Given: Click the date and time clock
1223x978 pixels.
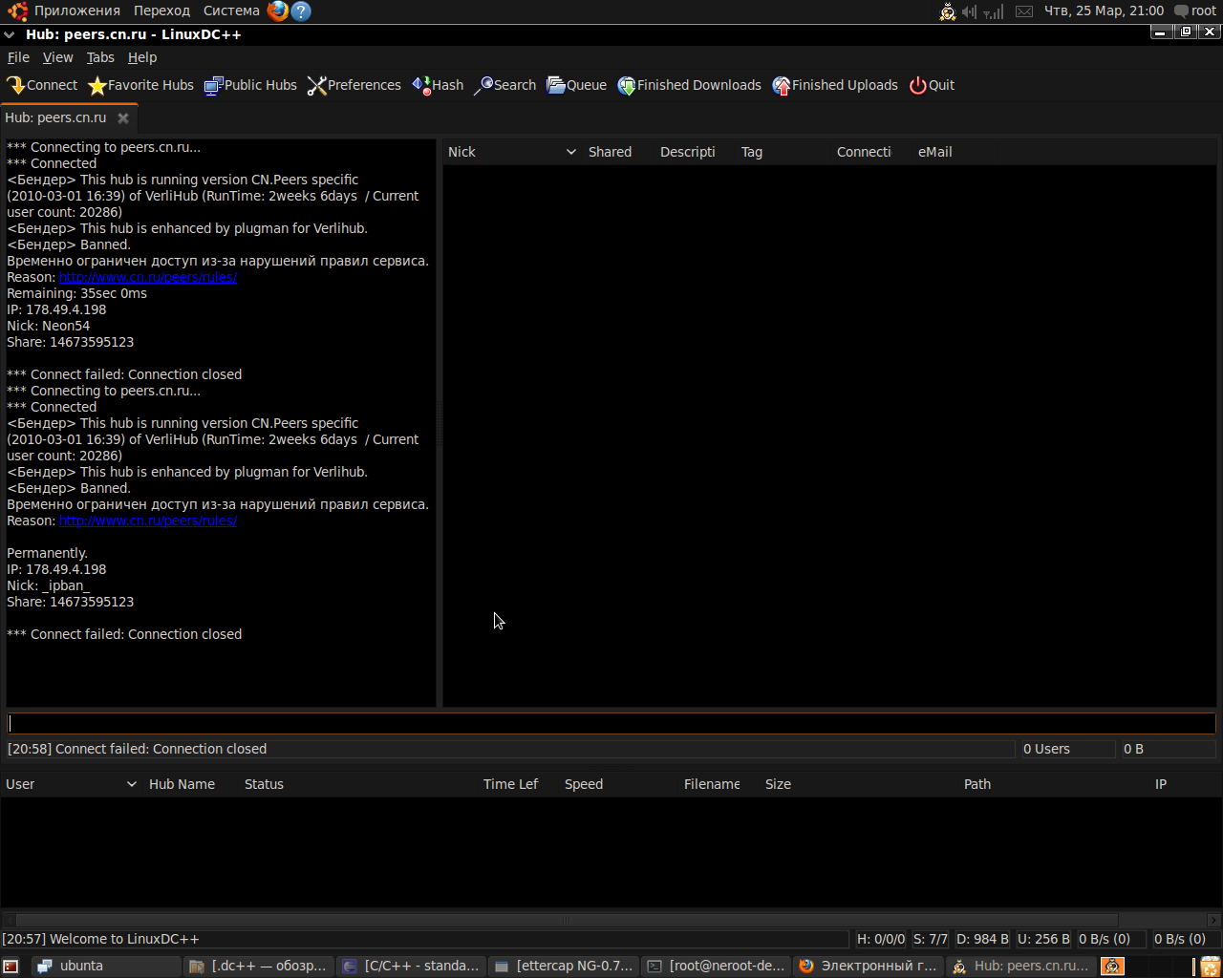Looking at the screenshot, I should pos(1104,11).
